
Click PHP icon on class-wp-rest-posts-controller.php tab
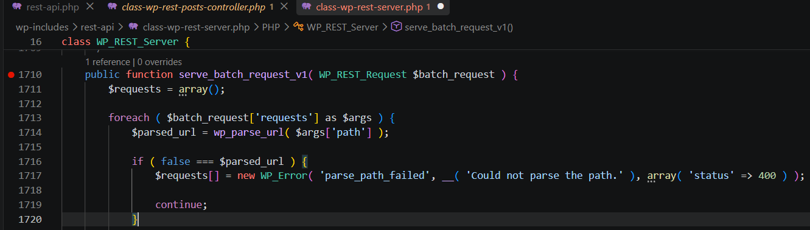(x=112, y=7)
